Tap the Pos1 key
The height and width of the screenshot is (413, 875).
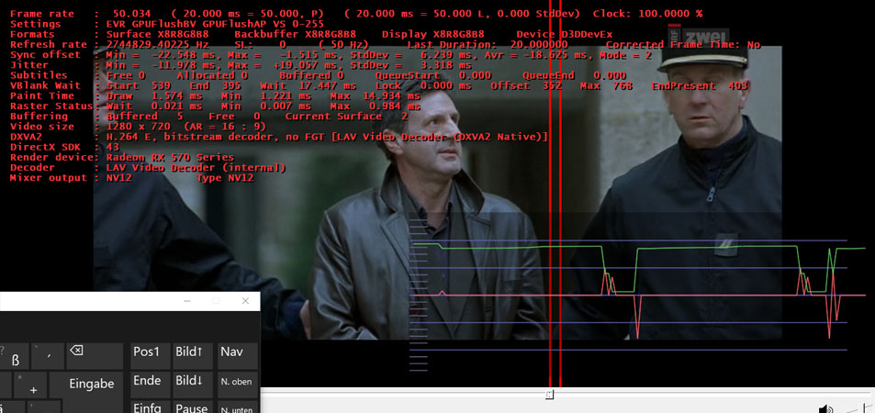150,356
